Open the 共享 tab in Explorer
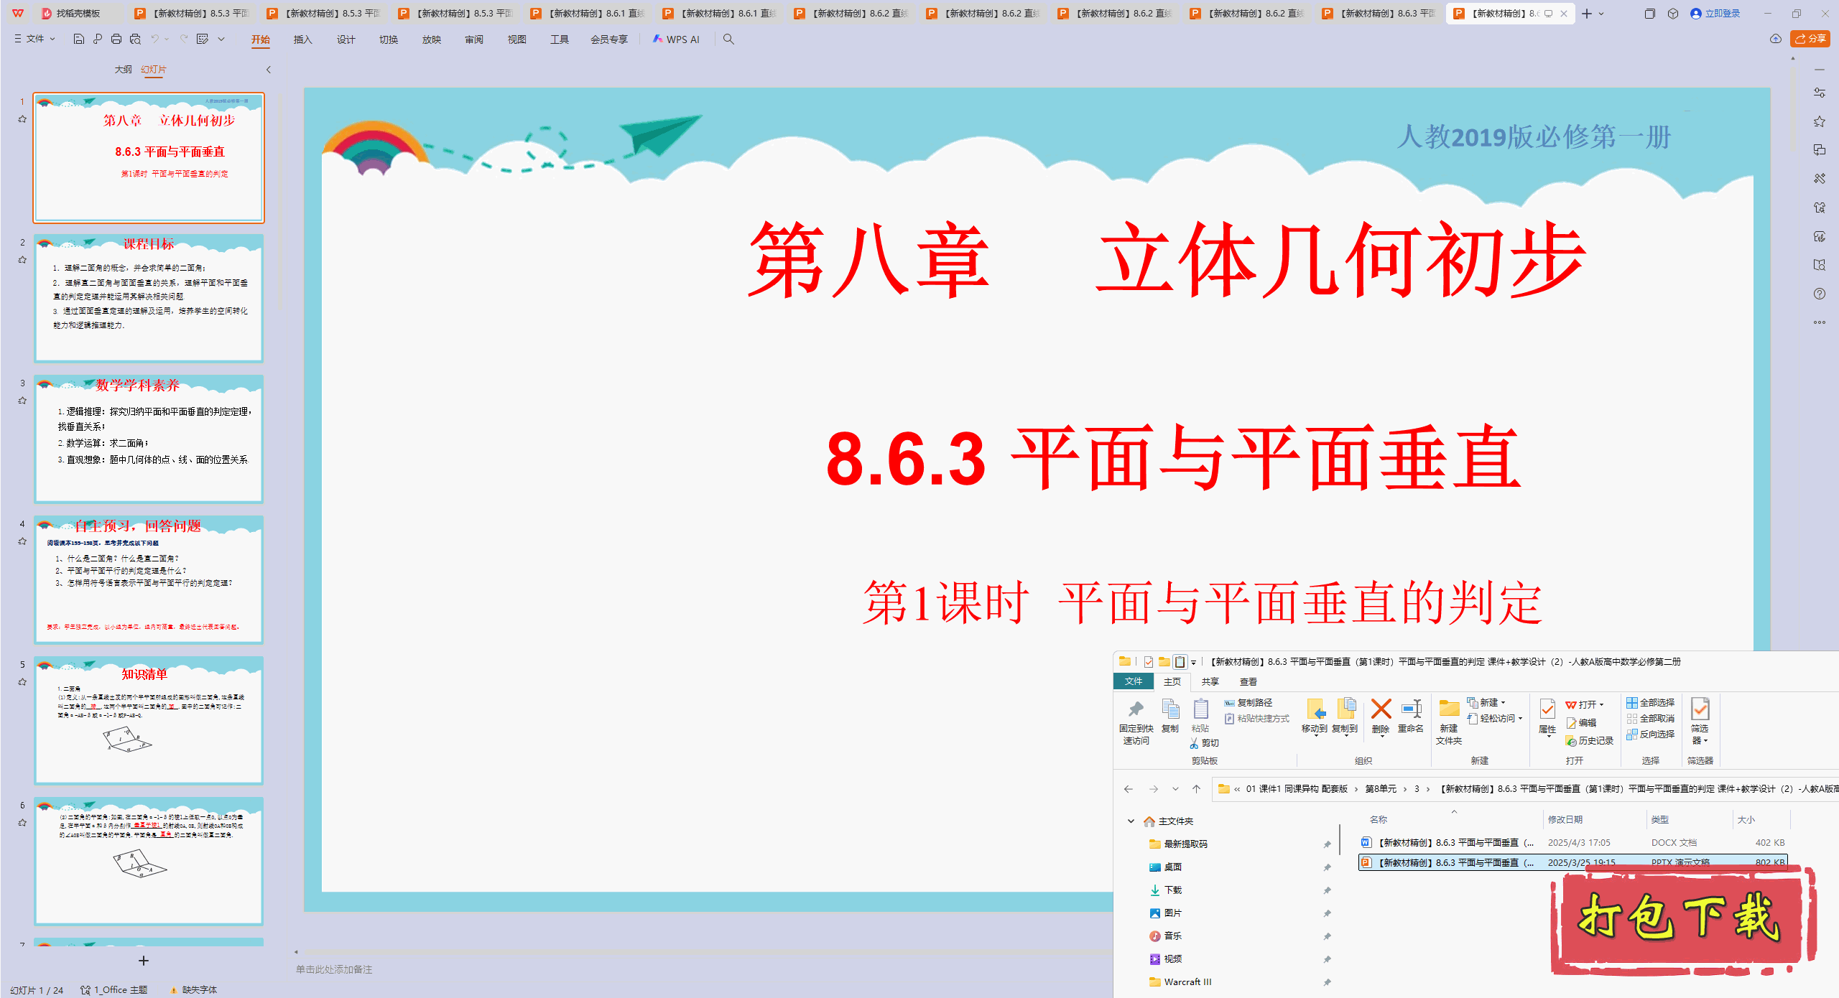Image resolution: width=1839 pixels, height=998 pixels. [1210, 681]
